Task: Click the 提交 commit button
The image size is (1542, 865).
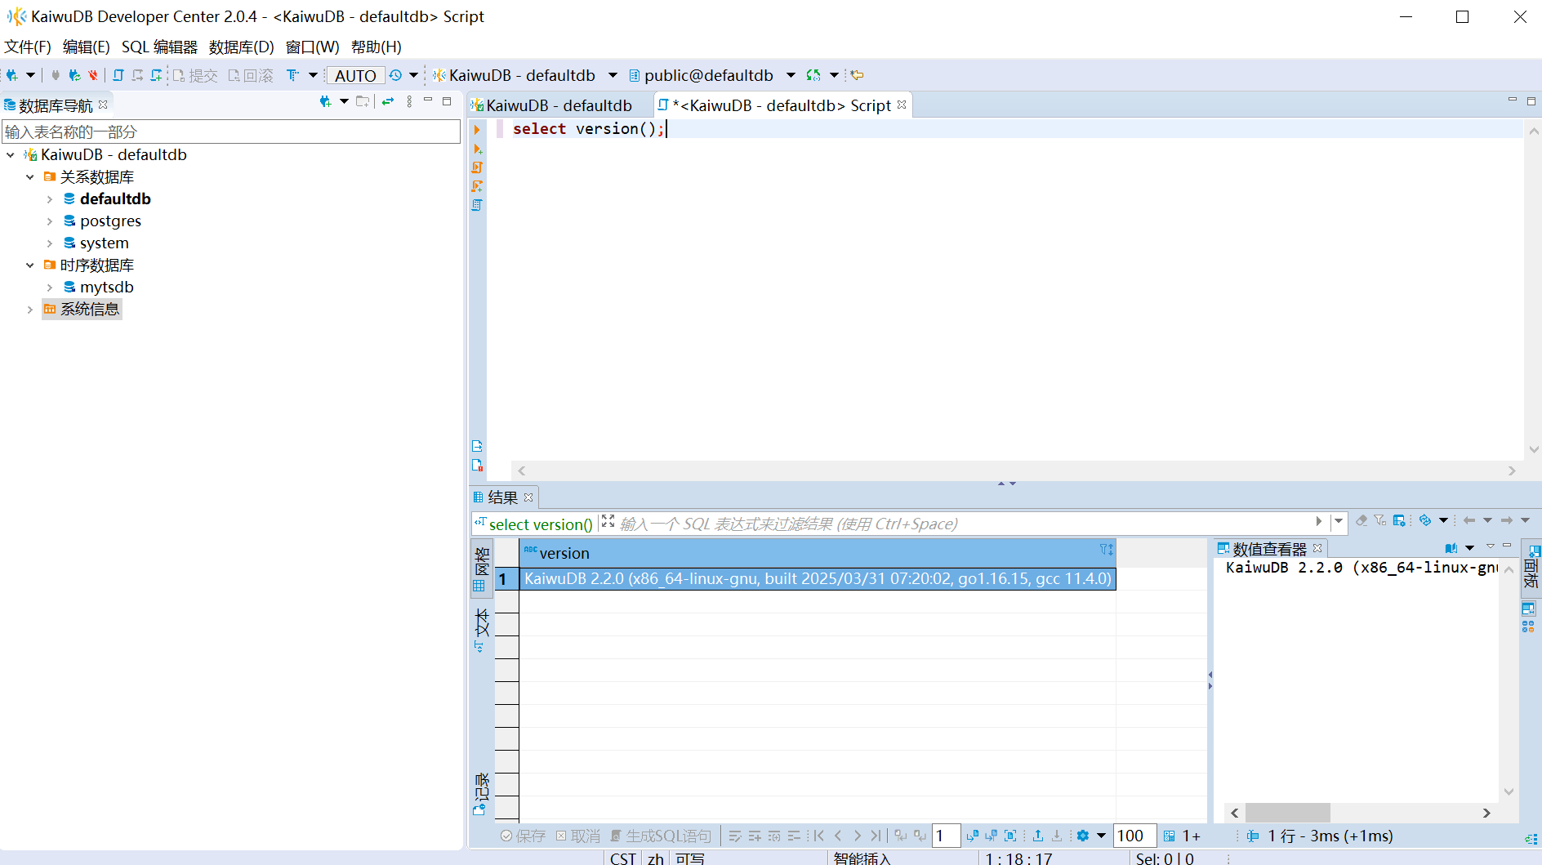Action: (195, 75)
